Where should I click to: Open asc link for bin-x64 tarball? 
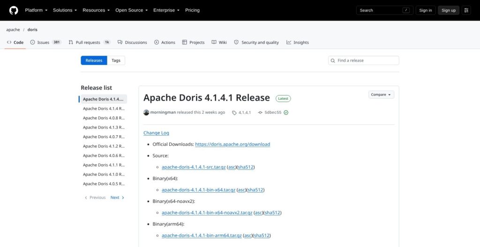(x=241, y=190)
